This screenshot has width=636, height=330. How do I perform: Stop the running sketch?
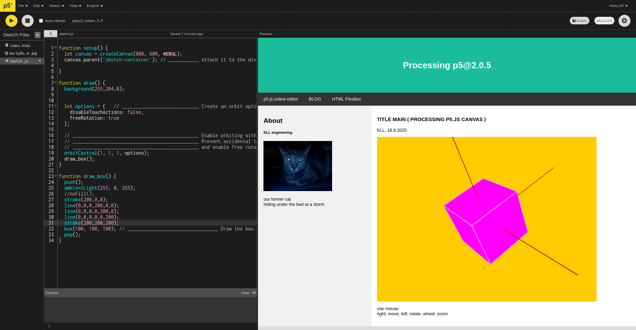coord(27,21)
